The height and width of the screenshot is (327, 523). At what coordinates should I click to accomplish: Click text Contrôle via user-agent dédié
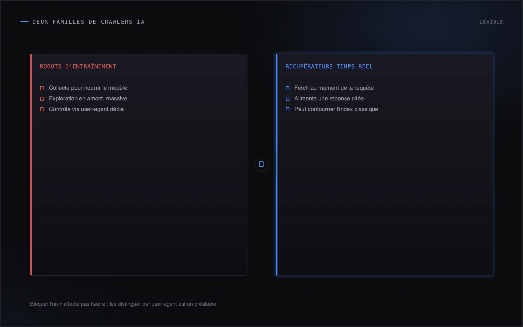pyautogui.click(x=86, y=109)
